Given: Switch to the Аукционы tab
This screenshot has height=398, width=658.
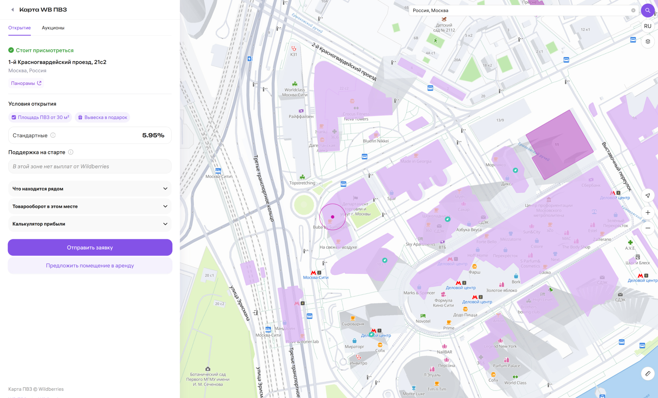Looking at the screenshot, I should pyautogui.click(x=53, y=28).
